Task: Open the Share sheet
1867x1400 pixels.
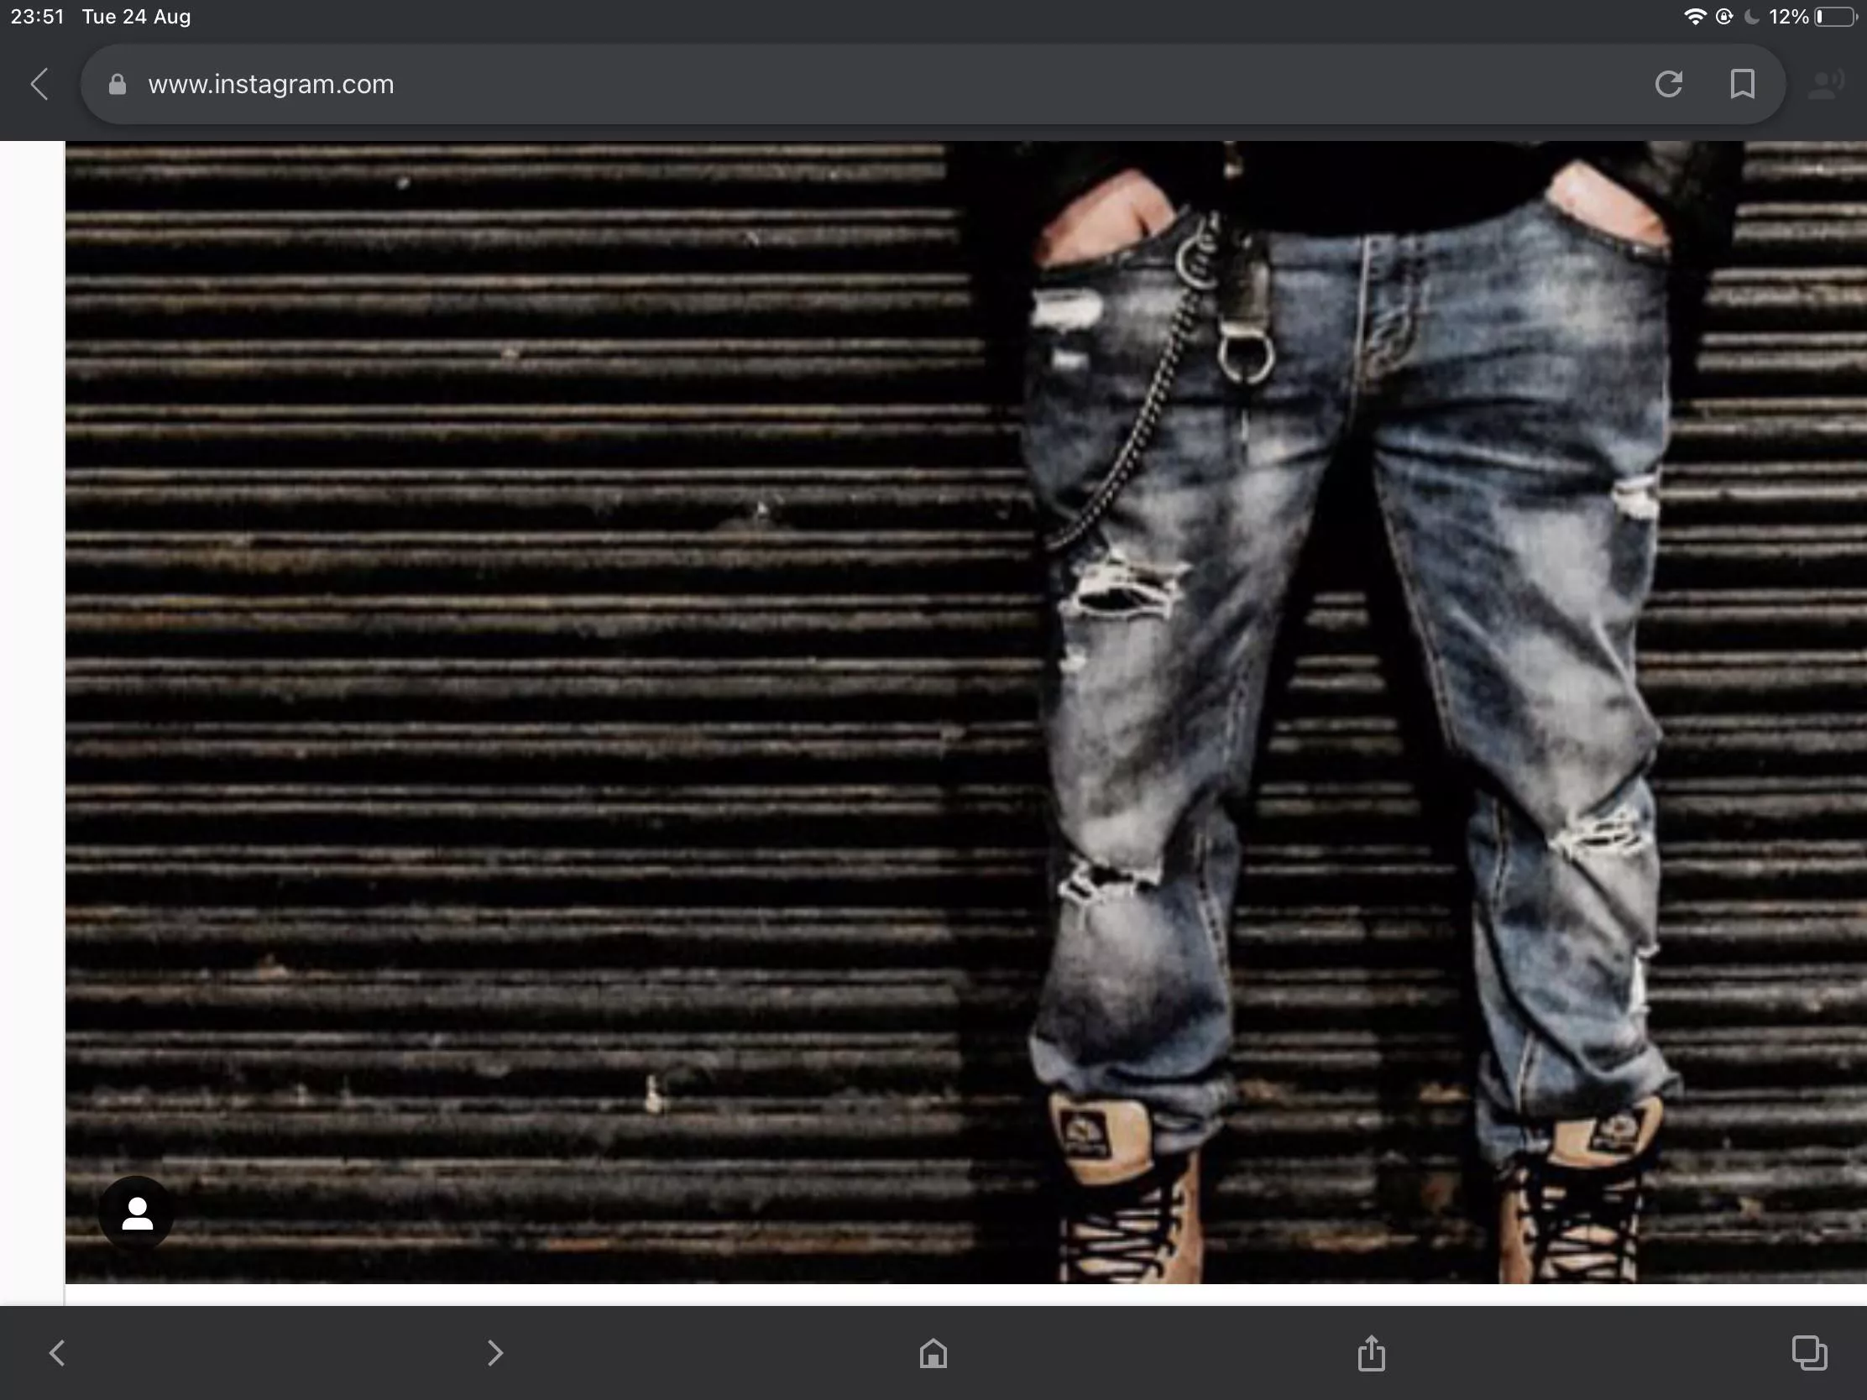Action: [x=1370, y=1354]
